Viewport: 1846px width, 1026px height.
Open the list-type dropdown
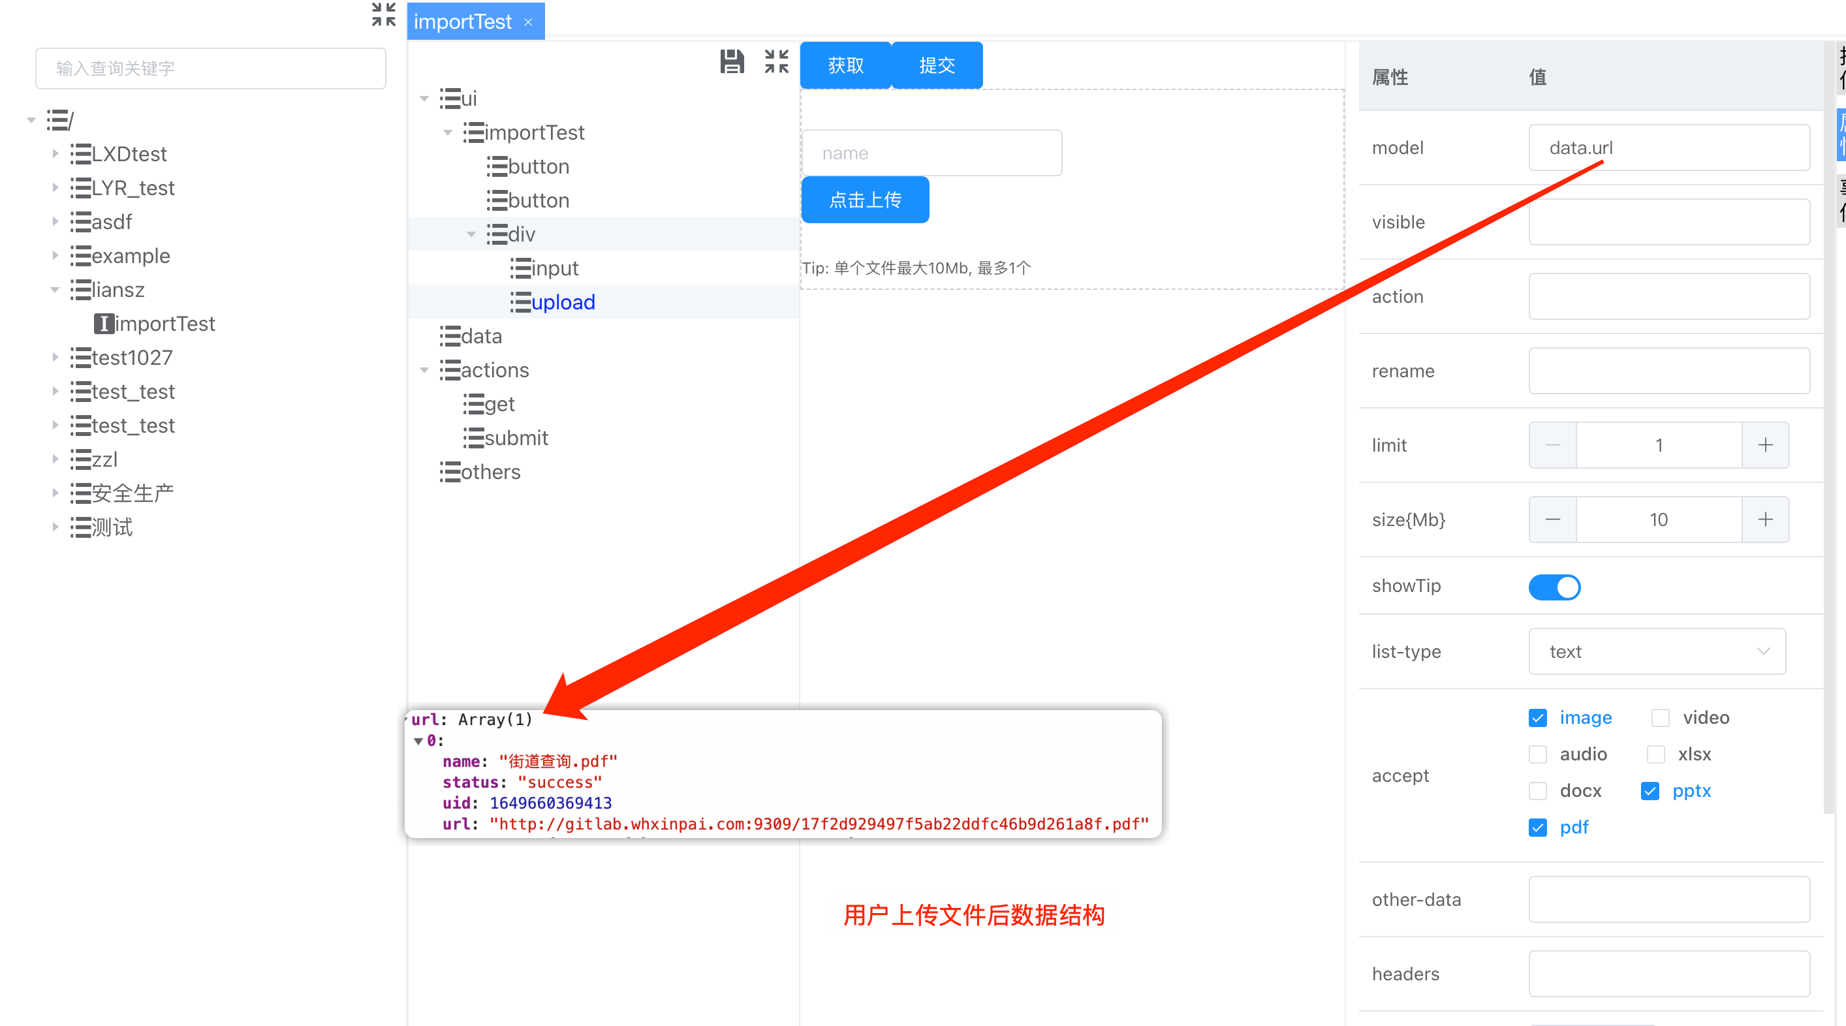click(x=1657, y=652)
